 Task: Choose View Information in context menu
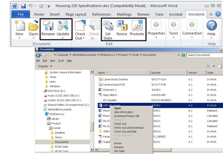[124, 112]
